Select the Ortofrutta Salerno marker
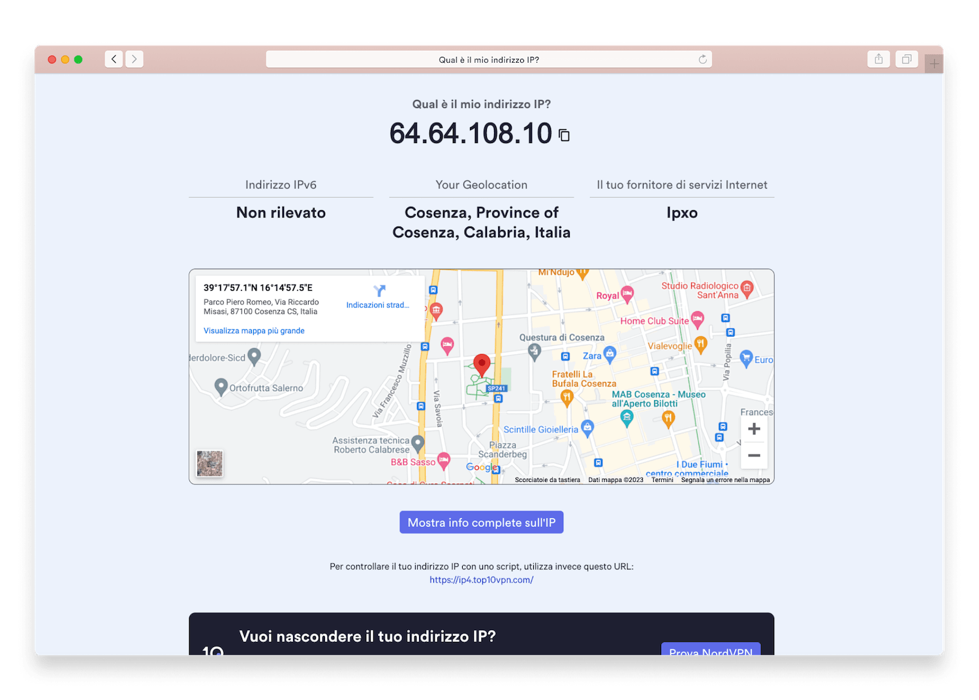This screenshot has height=700, width=979. pyautogui.click(x=221, y=387)
